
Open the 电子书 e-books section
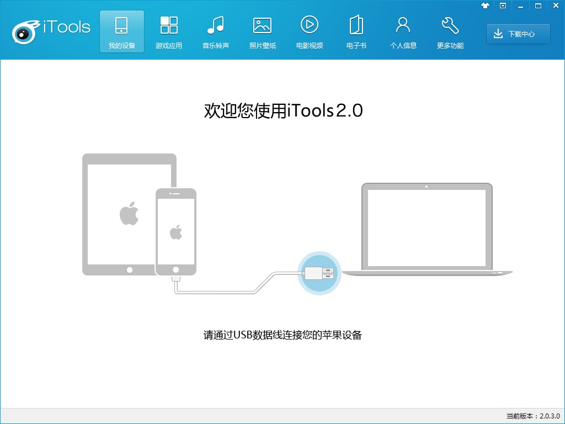click(x=356, y=31)
